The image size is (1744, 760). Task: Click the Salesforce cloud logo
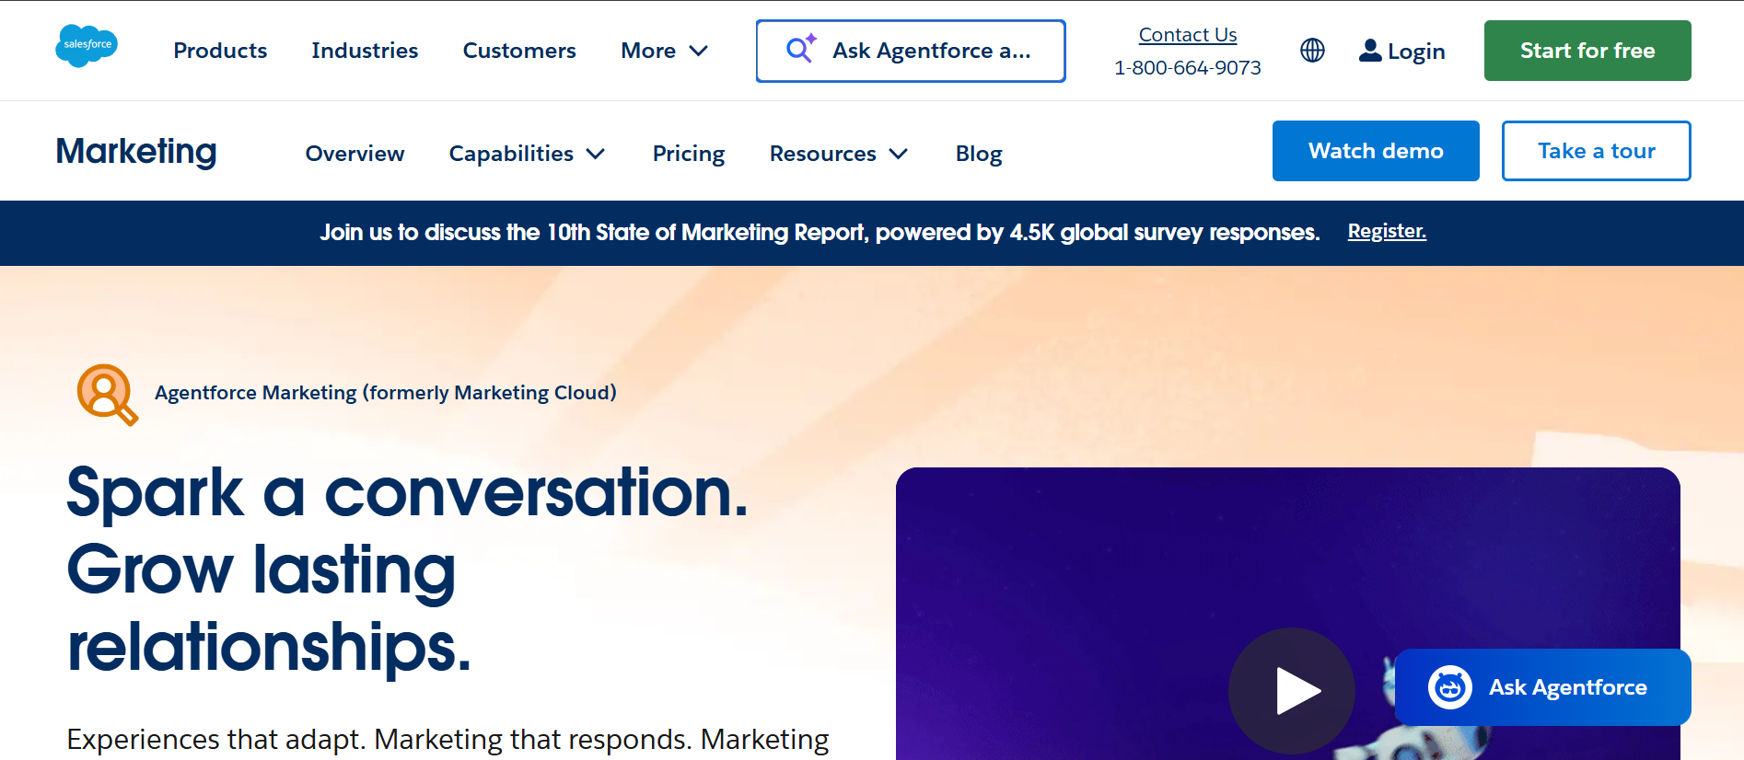tap(87, 46)
